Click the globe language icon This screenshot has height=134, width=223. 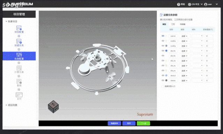(189, 5)
